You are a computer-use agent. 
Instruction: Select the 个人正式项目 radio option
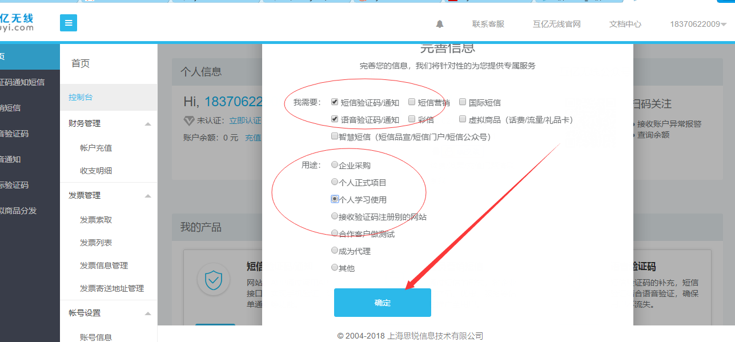(x=335, y=182)
